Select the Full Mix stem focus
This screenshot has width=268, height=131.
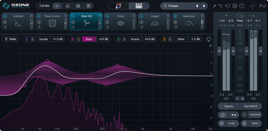(x=45, y=6)
